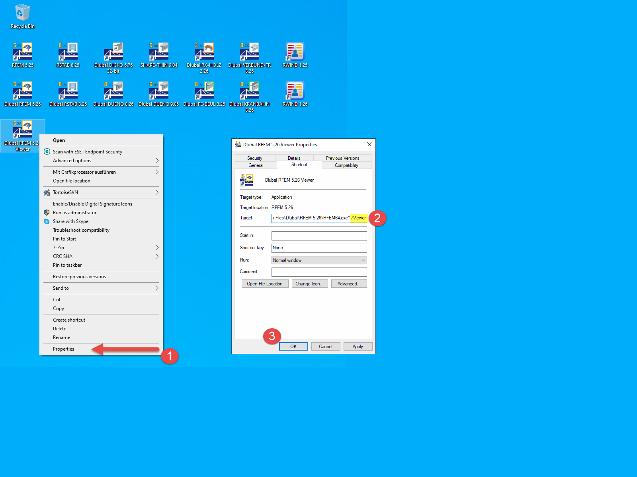The height and width of the screenshot is (477, 637).
Task: Click the Change Icon button
Action: 310,283
